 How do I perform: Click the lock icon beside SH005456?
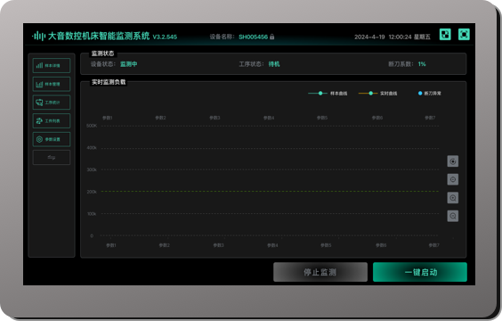271,37
